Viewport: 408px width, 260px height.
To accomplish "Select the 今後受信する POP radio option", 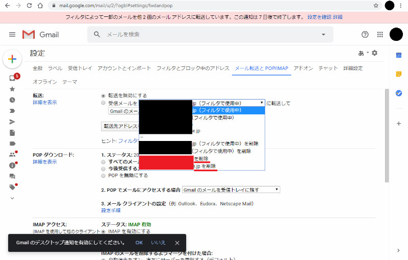I will pos(104,169).
